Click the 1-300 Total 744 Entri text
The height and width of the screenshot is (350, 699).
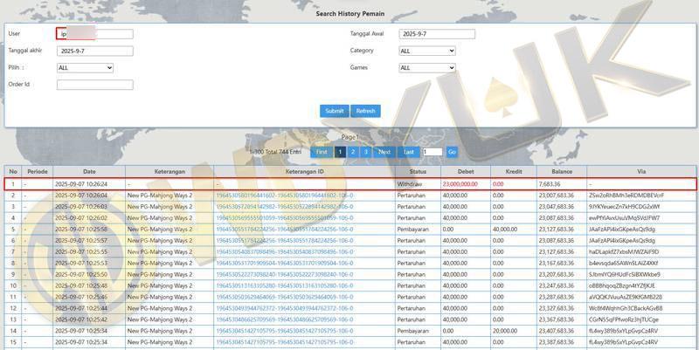(276, 152)
